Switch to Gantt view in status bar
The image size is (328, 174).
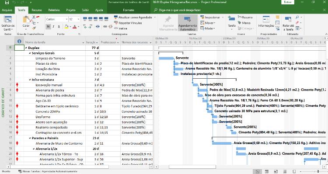click(x=257, y=172)
